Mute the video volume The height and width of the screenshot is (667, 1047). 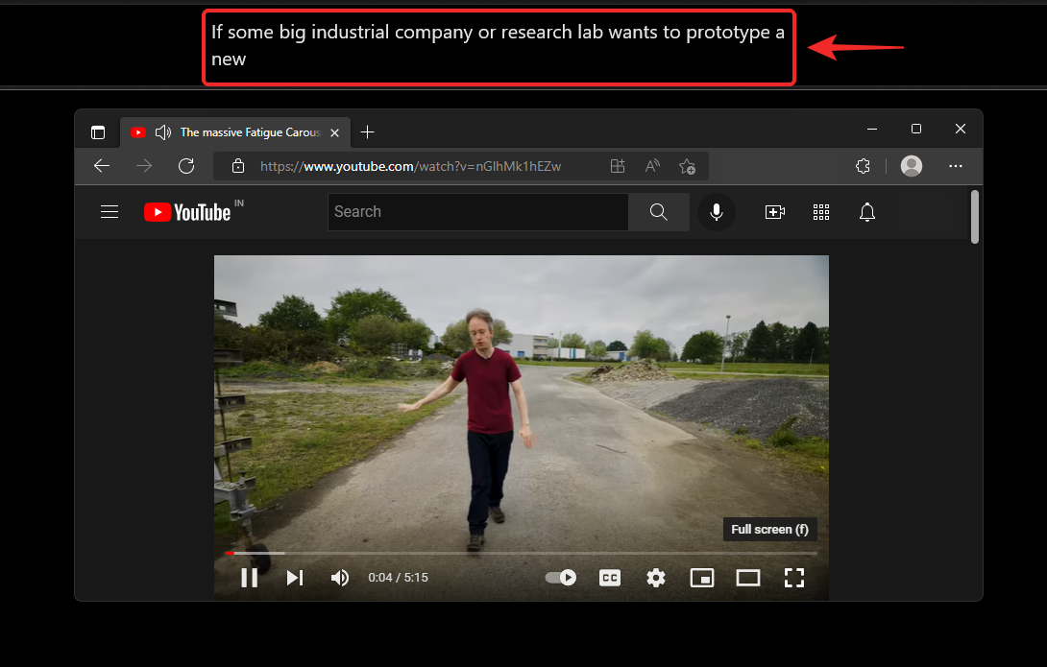tap(339, 577)
